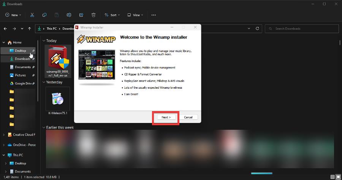Go up one folder level arrow
Image resolution: width=342 pixels, height=180 pixels.
[29, 29]
